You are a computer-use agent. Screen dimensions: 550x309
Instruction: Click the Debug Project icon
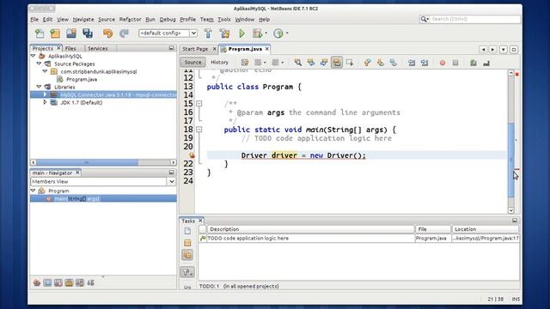pyautogui.click(x=258, y=33)
